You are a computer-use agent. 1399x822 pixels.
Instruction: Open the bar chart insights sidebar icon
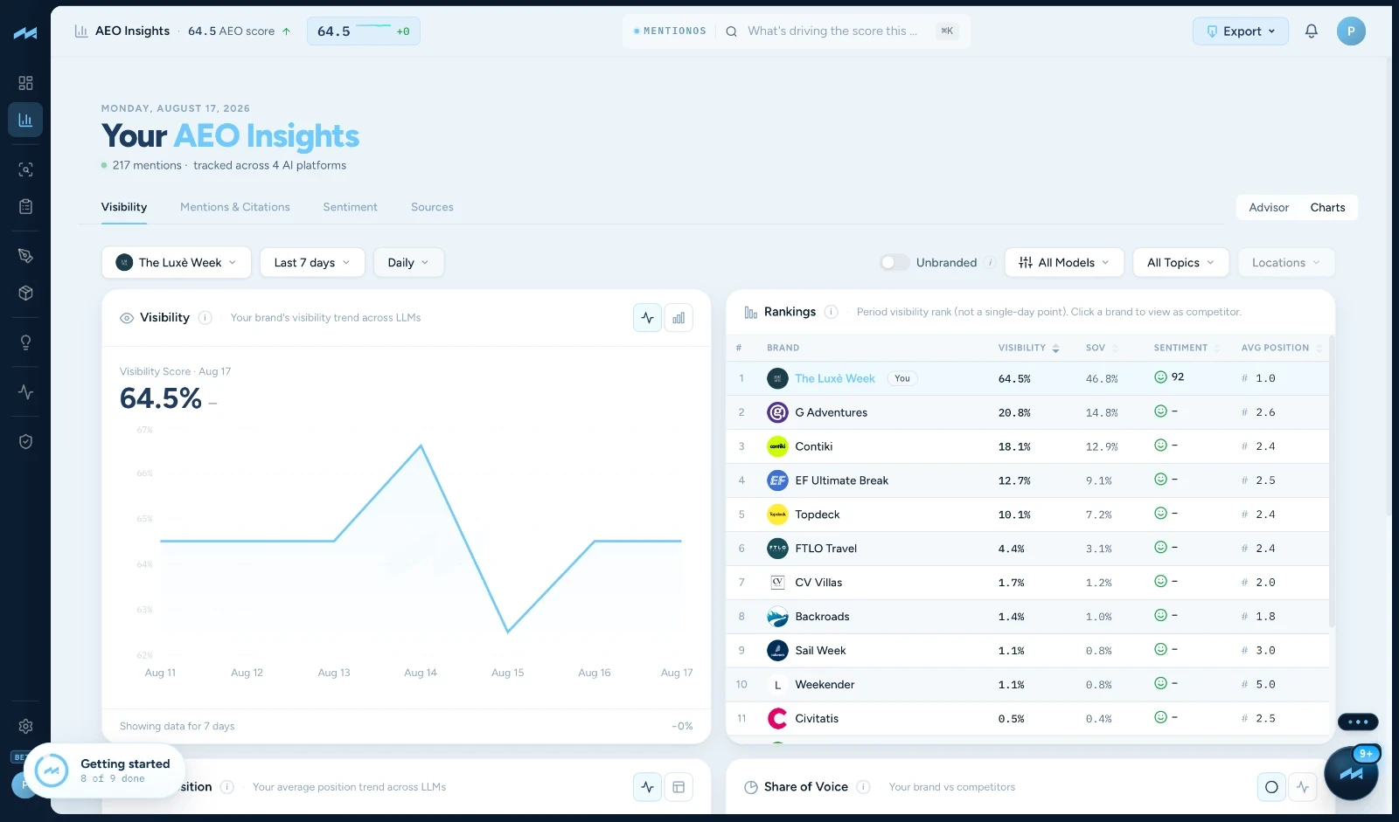click(x=25, y=120)
